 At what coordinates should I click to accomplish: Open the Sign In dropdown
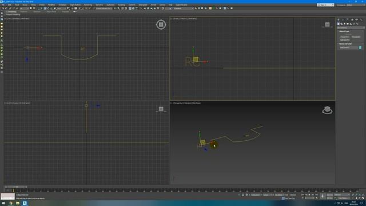click(x=325, y=5)
